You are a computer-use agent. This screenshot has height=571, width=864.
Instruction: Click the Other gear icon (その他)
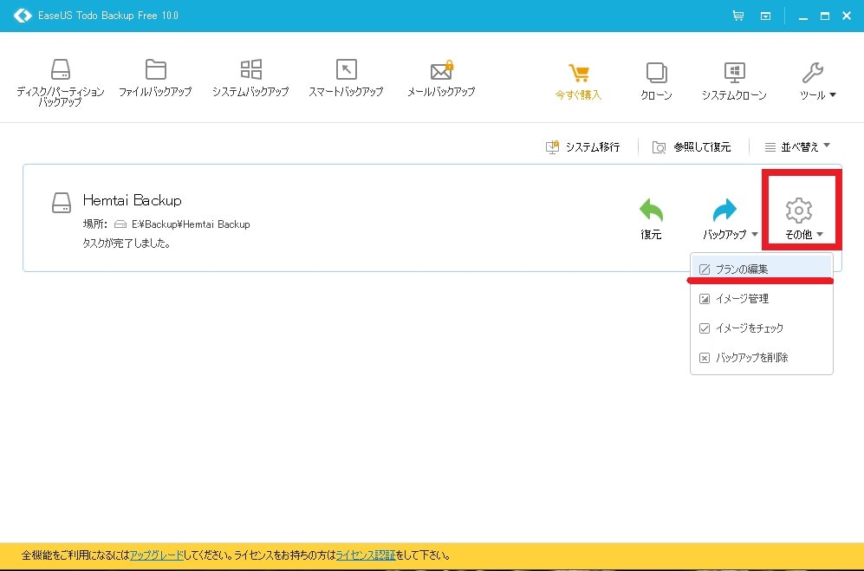(798, 210)
